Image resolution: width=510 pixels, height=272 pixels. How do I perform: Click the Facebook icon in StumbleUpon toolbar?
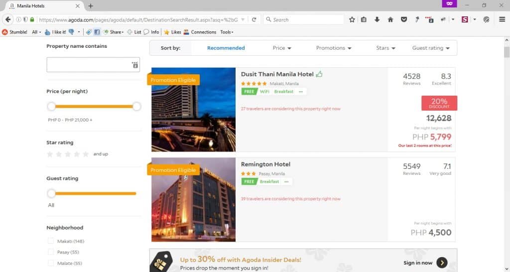point(97,32)
